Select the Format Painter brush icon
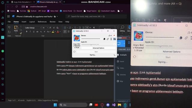 coord(21,33)
